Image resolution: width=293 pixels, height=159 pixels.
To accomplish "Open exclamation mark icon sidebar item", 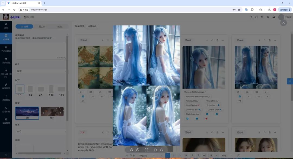I will (6, 98).
